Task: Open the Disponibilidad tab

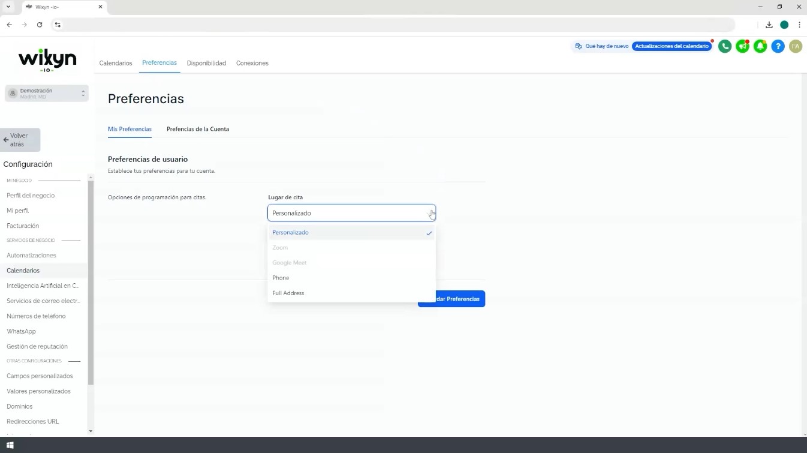Action: tap(206, 63)
